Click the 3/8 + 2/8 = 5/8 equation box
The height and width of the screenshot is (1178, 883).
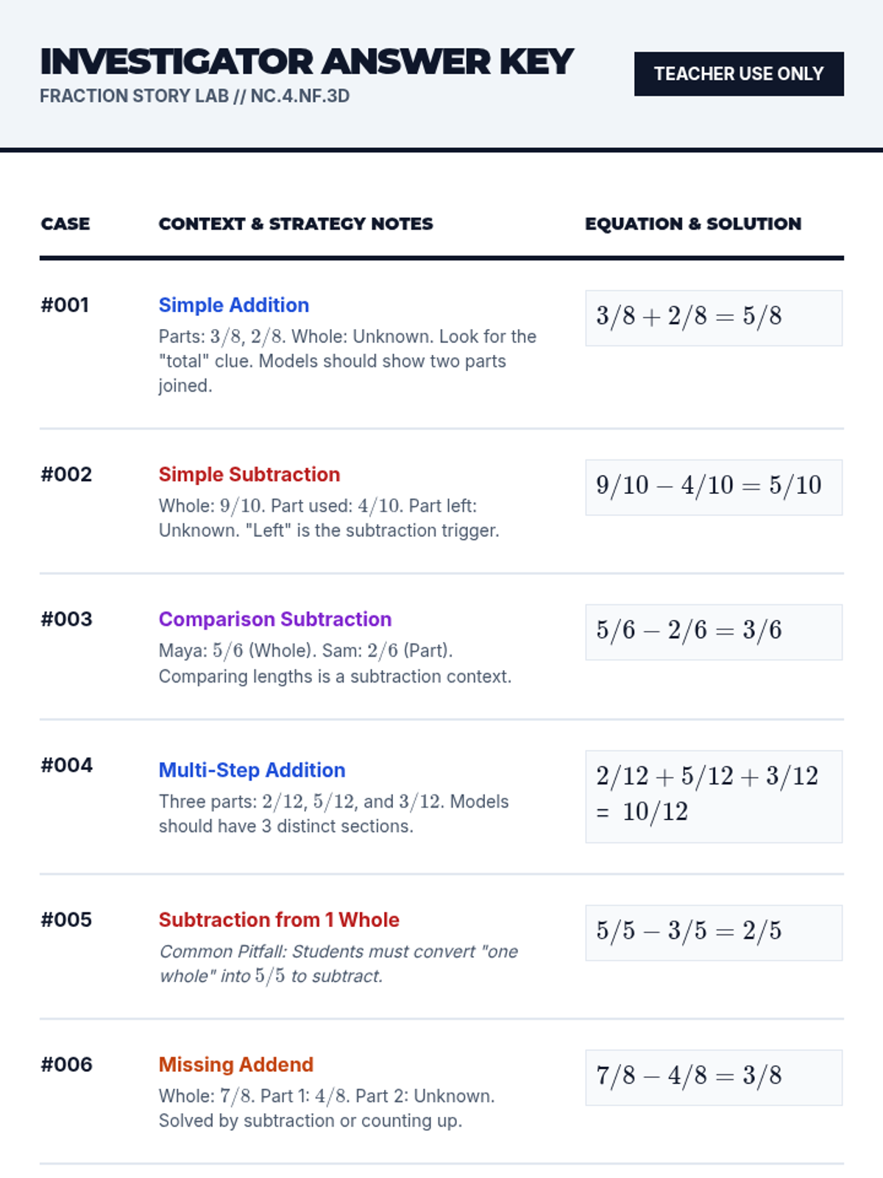click(x=713, y=317)
